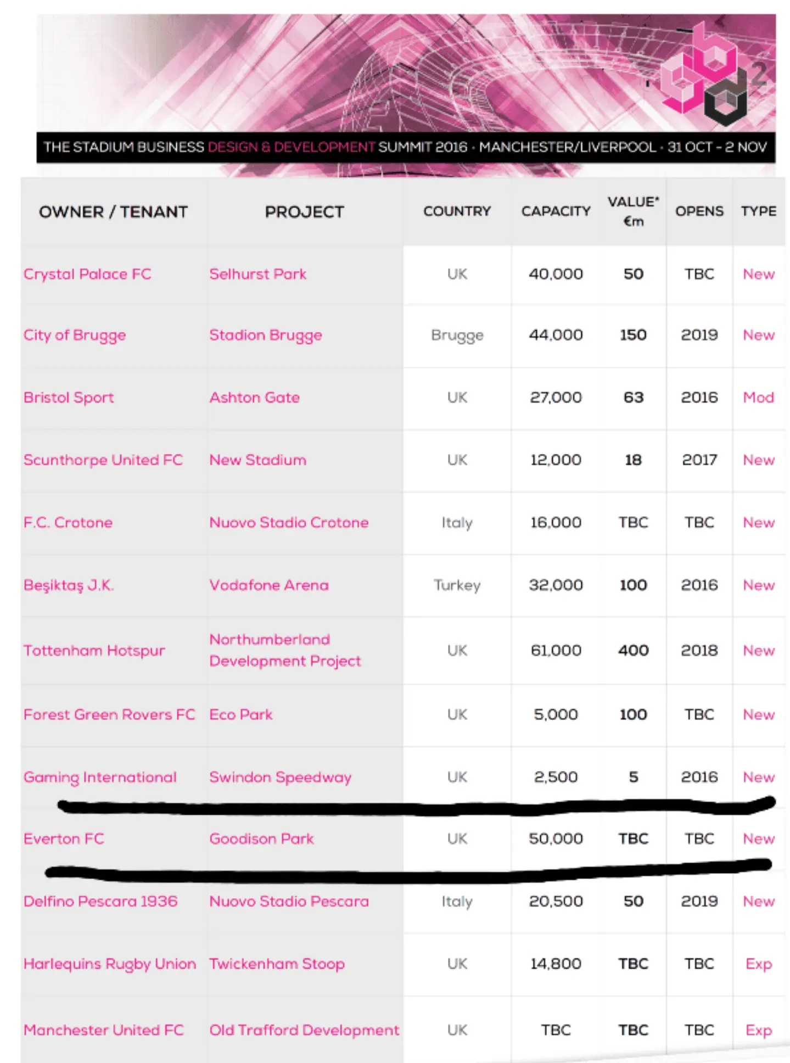790x1063 pixels.
Task: Open the Crystal Palace FC link
Action: [87, 274]
